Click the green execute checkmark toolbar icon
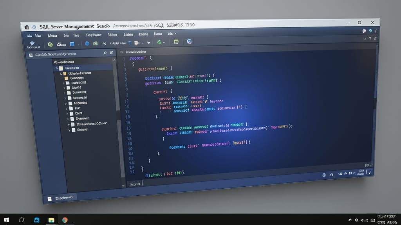Screen dimensions: 401x225 point(159,42)
